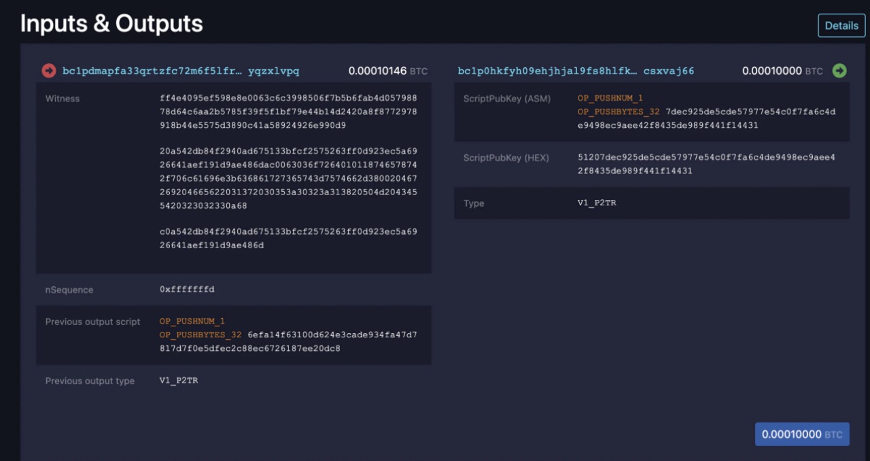
Task: Click OP_PUSHBYTES_32 in ScriptPubKey ASM
Action: 619,112
